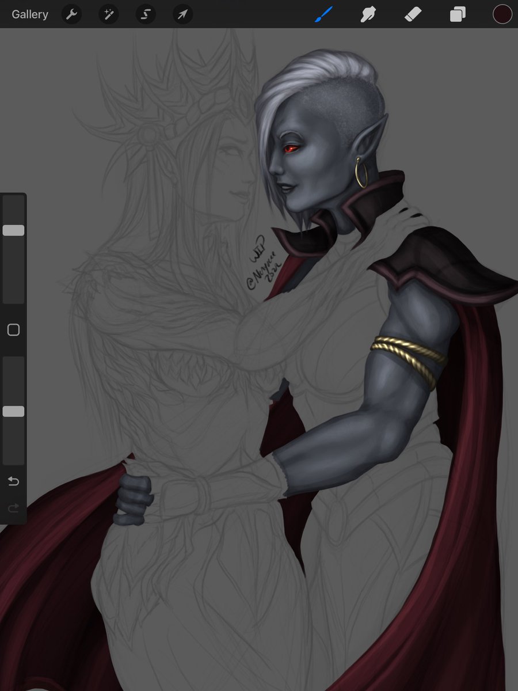The height and width of the screenshot is (691, 518).
Task: Select the Eraser tool
Action: 413,14
